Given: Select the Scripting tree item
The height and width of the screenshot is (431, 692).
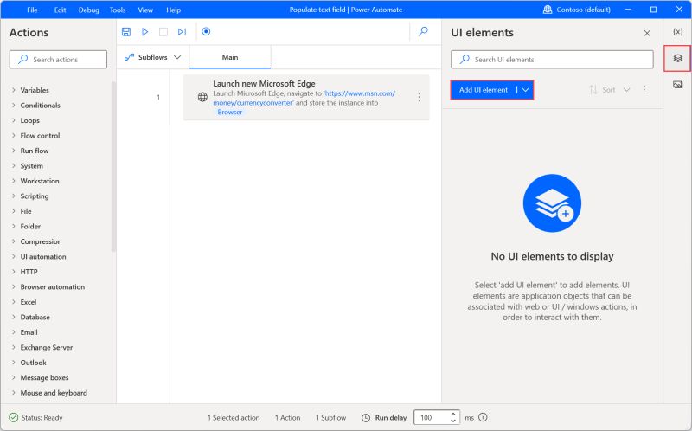Looking at the screenshot, I should [x=35, y=196].
